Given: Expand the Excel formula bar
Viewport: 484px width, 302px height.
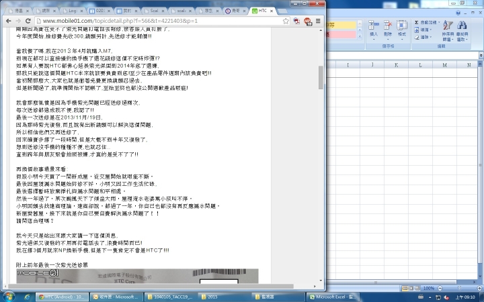Looking at the screenshot, I should (481, 55).
